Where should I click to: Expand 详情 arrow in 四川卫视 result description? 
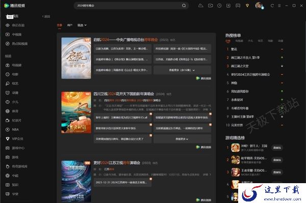[x=207, y=109]
